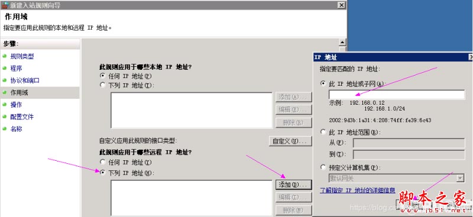This screenshot has height=217, width=473.
Task: Close the 新建入站规则向导 window
Action: pos(341,5)
